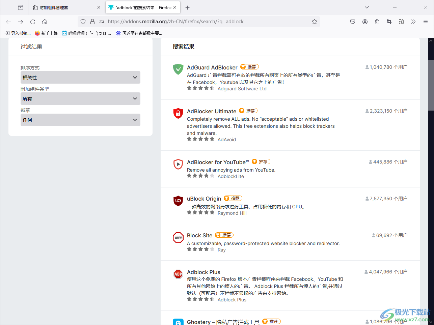
Task: Expand the 徽章 badge dropdown
Action: pyautogui.click(x=80, y=120)
